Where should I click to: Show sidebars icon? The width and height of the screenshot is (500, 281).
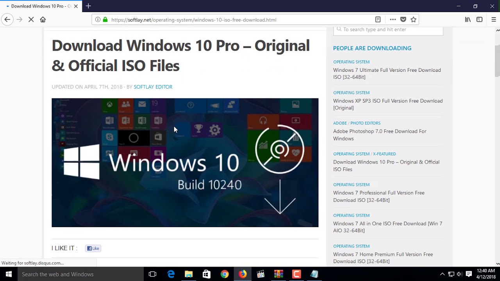pyautogui.click(x=479, y=20)
